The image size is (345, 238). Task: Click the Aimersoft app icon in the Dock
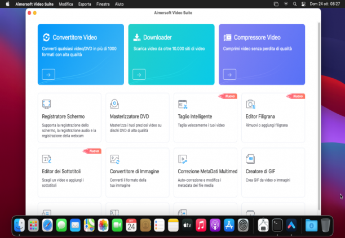[x=291, y=225]
